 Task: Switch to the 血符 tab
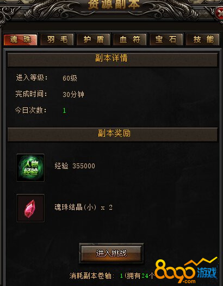click(130, 39)
